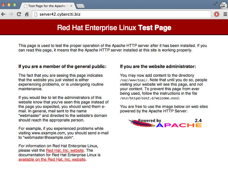Click the webmaster@example.com text
228x170 pixels.
click(x=48, y=138)
